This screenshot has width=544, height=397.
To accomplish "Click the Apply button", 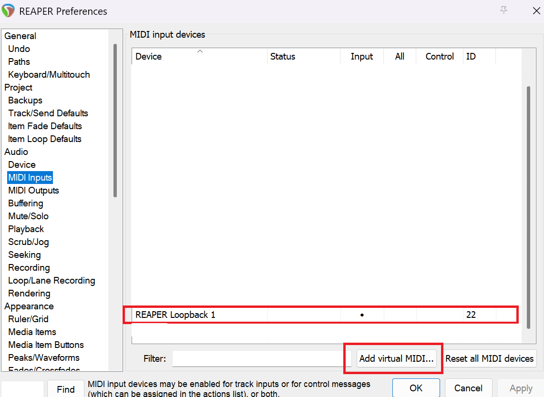I will [x=521, y=388].
